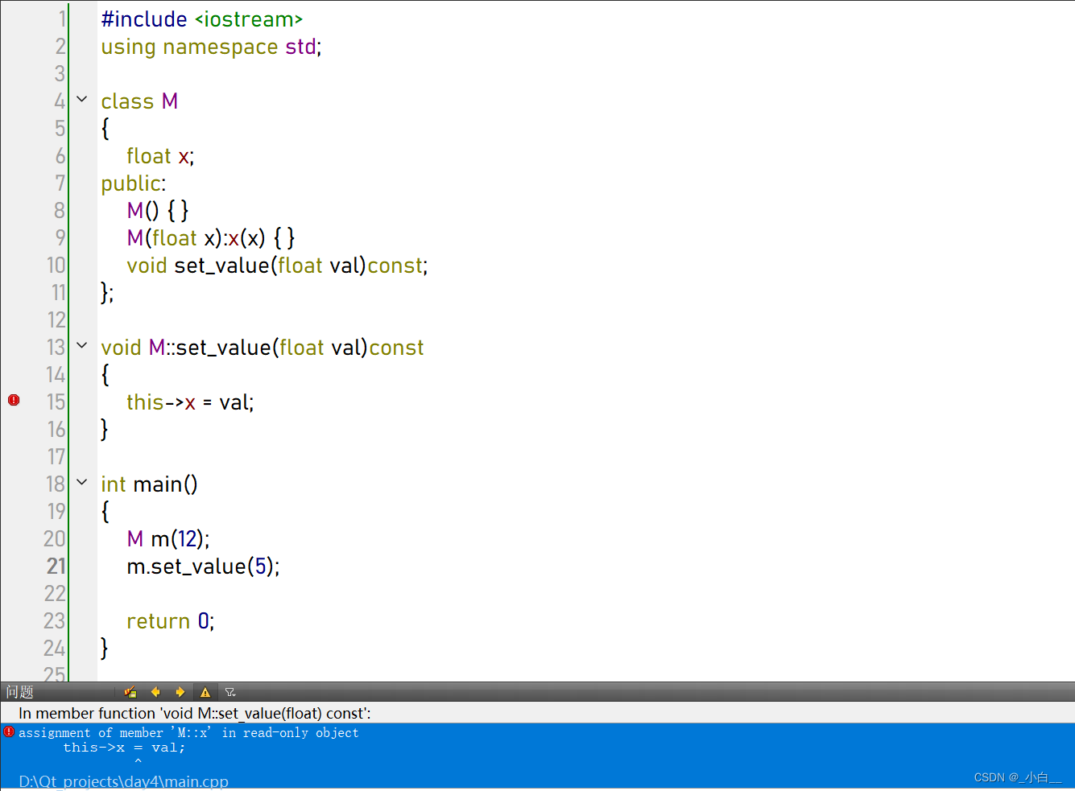Click the 'public:' access specifier
This screenshot has height=791, width=1075.
click(134, 183)
